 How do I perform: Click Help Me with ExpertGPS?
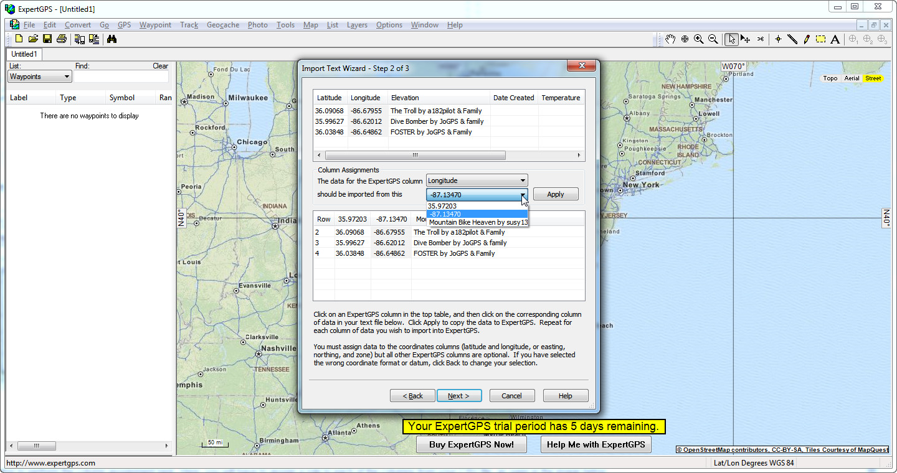(596, 444)
